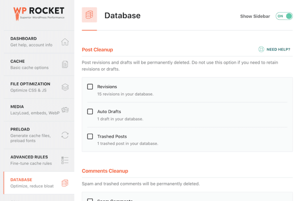Click the lifebuoy Need Help icon

(x=261, y=50)
